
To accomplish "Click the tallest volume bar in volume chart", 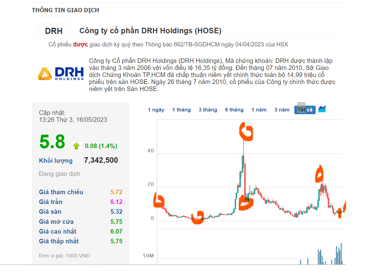I will [341, 254].
